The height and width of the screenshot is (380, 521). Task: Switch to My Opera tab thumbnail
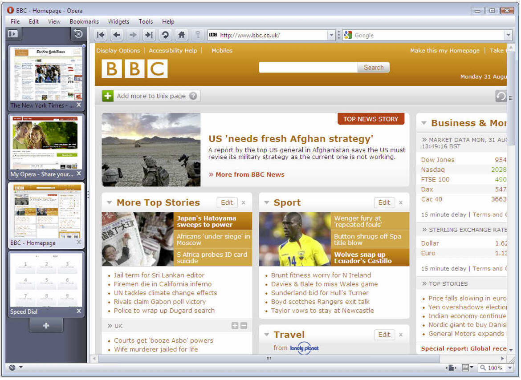tap(46, 142)
